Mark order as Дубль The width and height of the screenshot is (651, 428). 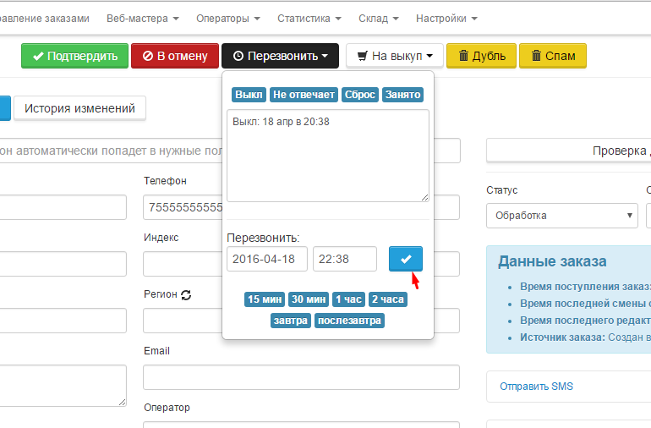pyautogui.click(x=481, y=56)
